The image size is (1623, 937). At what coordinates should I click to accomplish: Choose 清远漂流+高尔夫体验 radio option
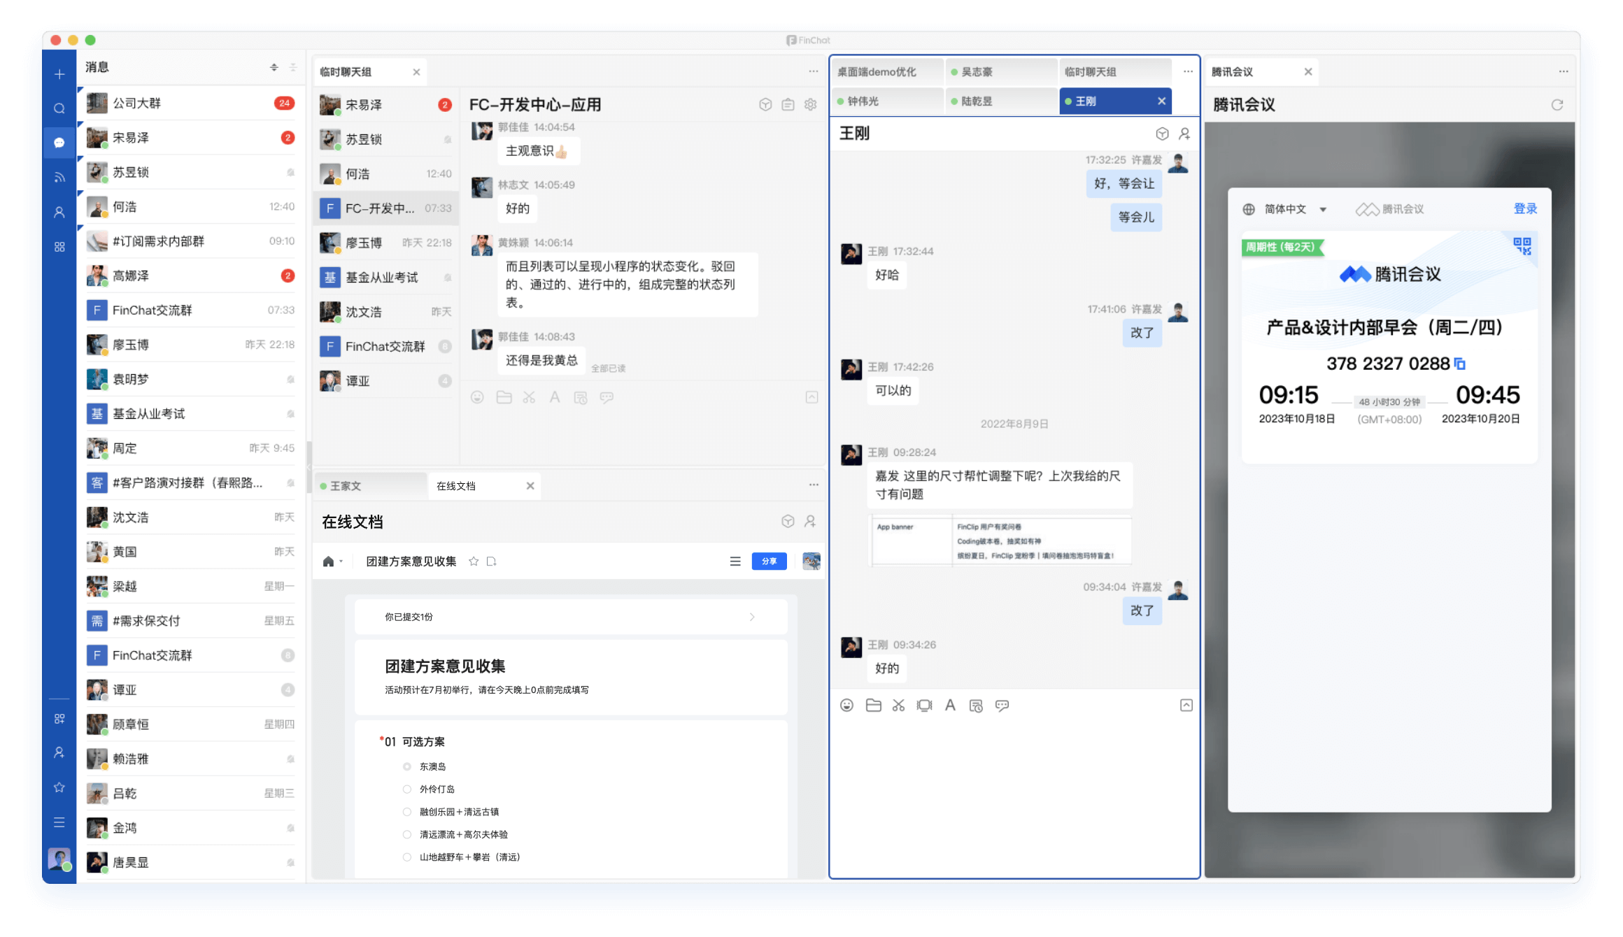(407, 834)
